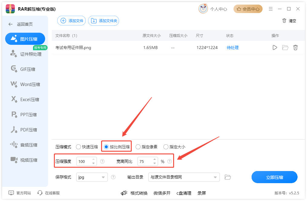Open PDF压缩 in the sidebar

[24, 130]
